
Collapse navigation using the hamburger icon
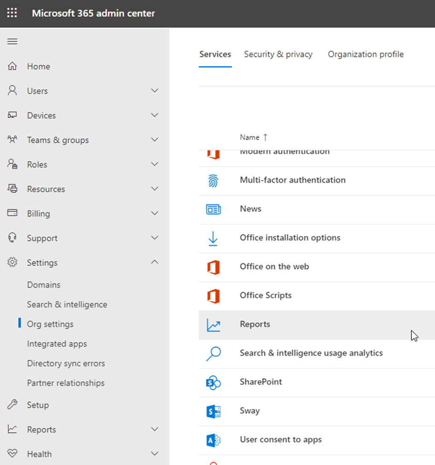pos(12,41)
